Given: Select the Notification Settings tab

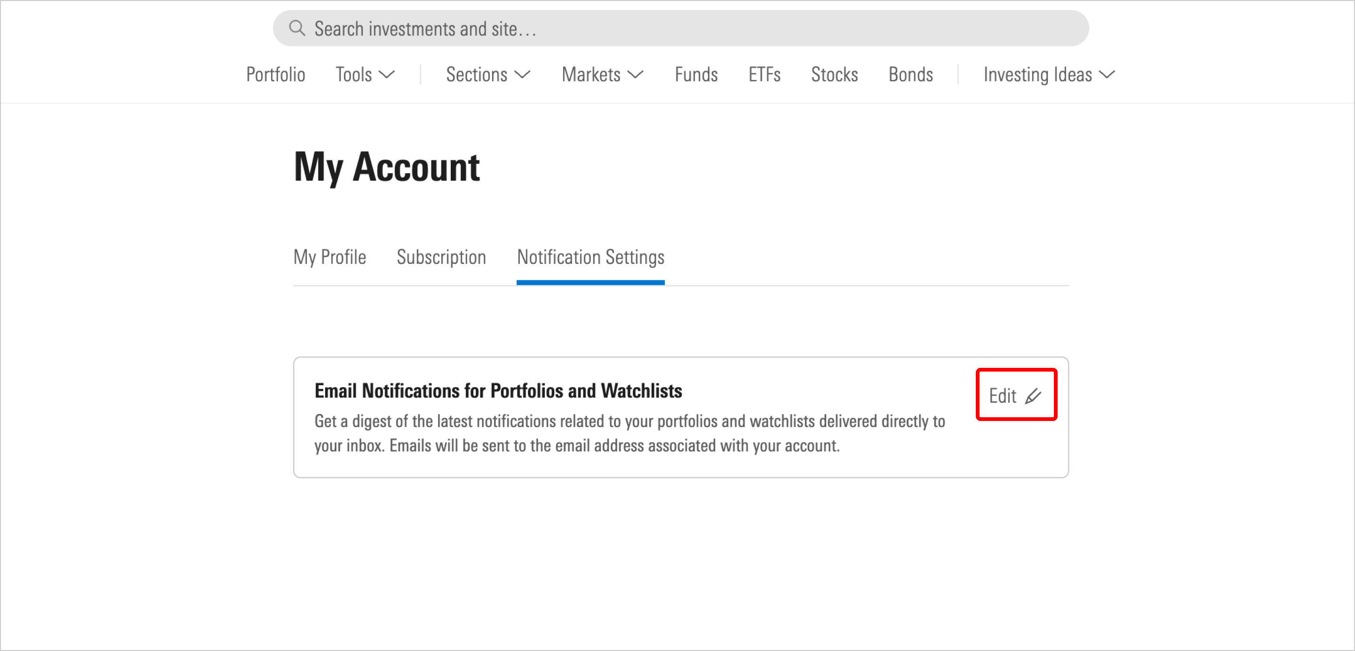Looking at the screenshot, I should coord(590,257).
